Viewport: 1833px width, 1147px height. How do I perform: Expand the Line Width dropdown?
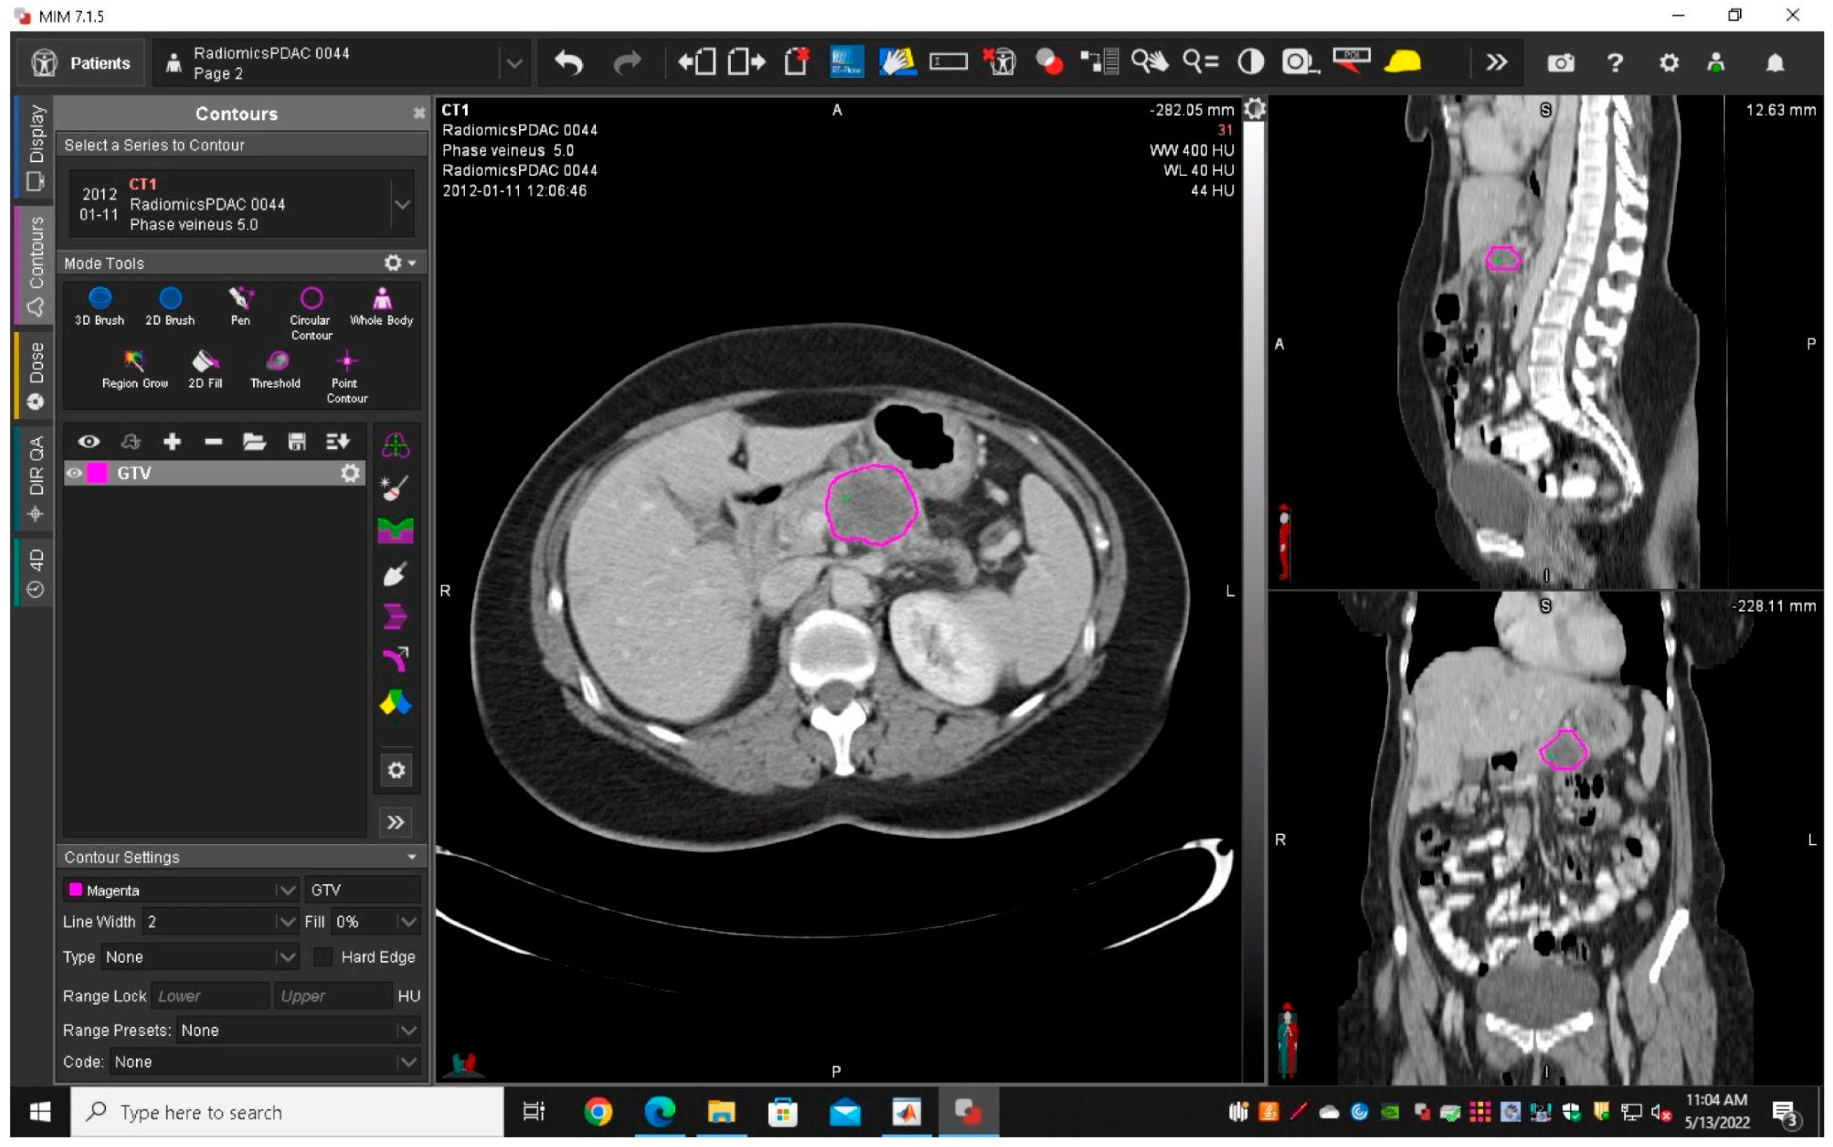click(x=286, y=922)
